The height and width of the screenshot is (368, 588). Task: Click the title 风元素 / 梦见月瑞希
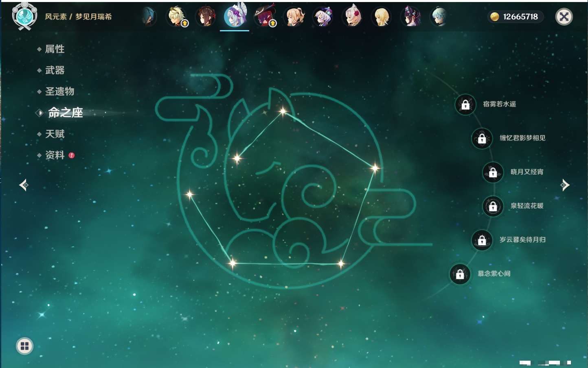(79, 17)
